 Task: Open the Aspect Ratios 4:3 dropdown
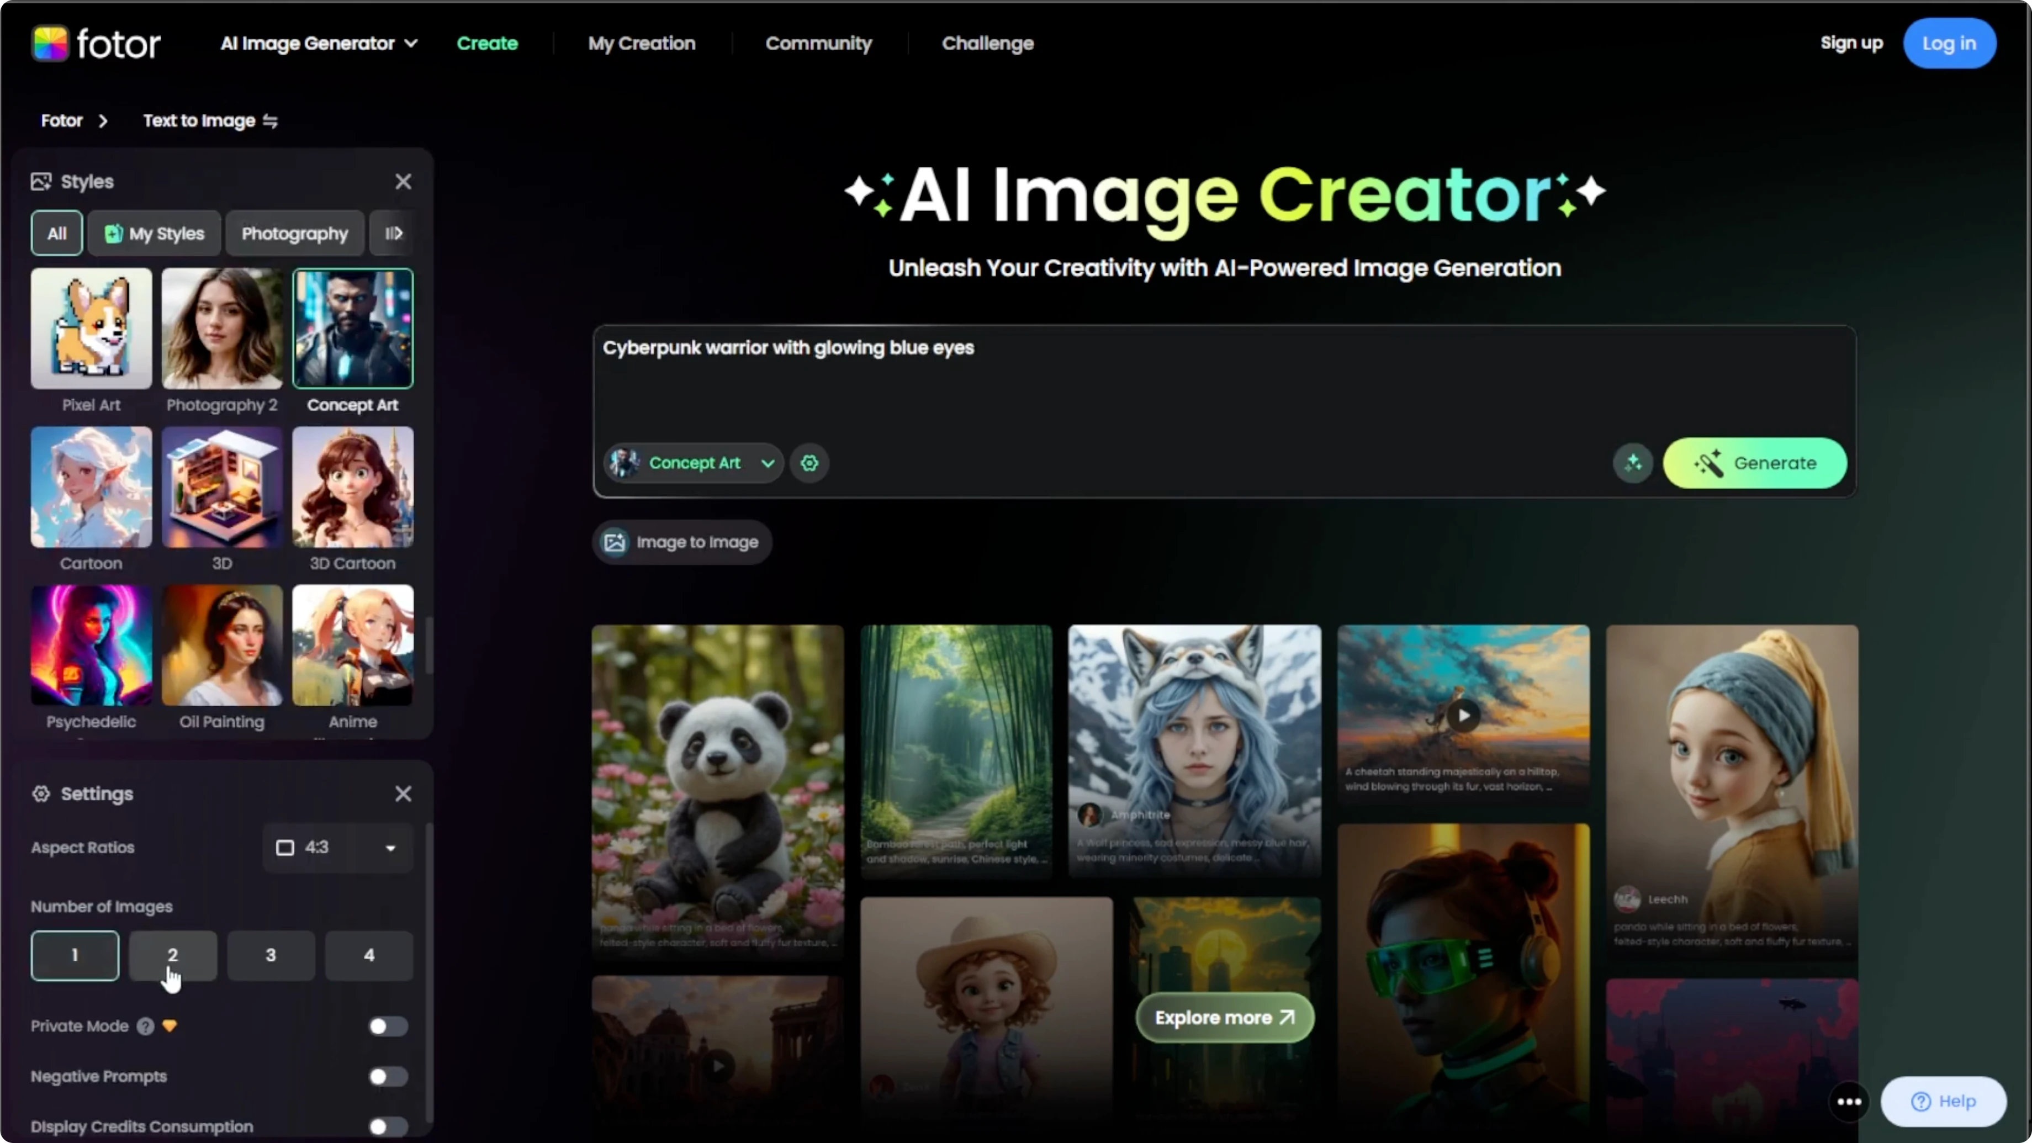point(337,847)
